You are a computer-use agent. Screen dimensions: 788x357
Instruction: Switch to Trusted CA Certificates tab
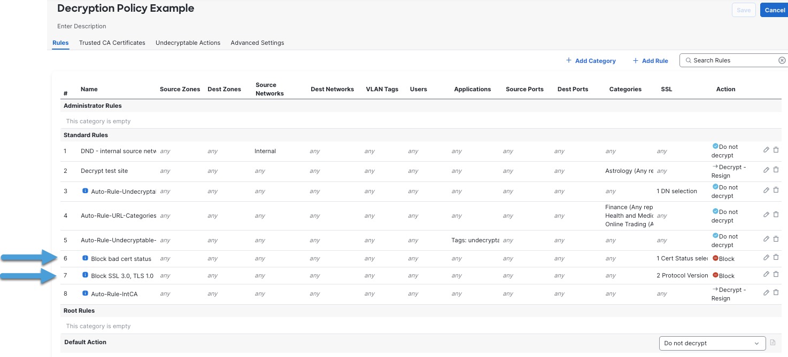112,43
